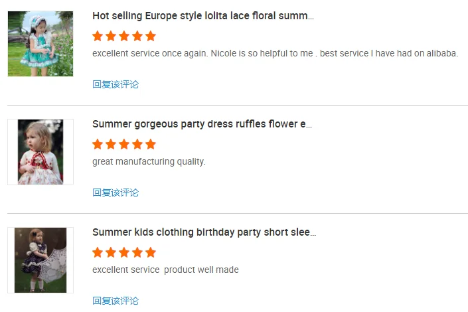Click the fourth star of the Summer gorgeous party dress rating
Image resolution: width=468 pixels, height=312 pixels.
click(x=137, y=144)
